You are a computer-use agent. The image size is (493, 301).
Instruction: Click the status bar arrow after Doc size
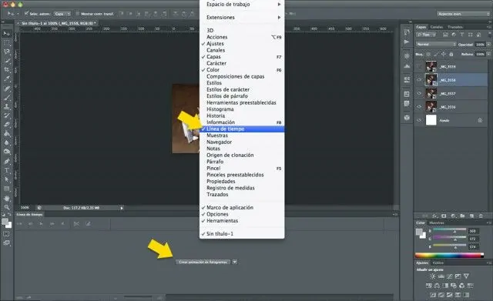coord(122,208)
